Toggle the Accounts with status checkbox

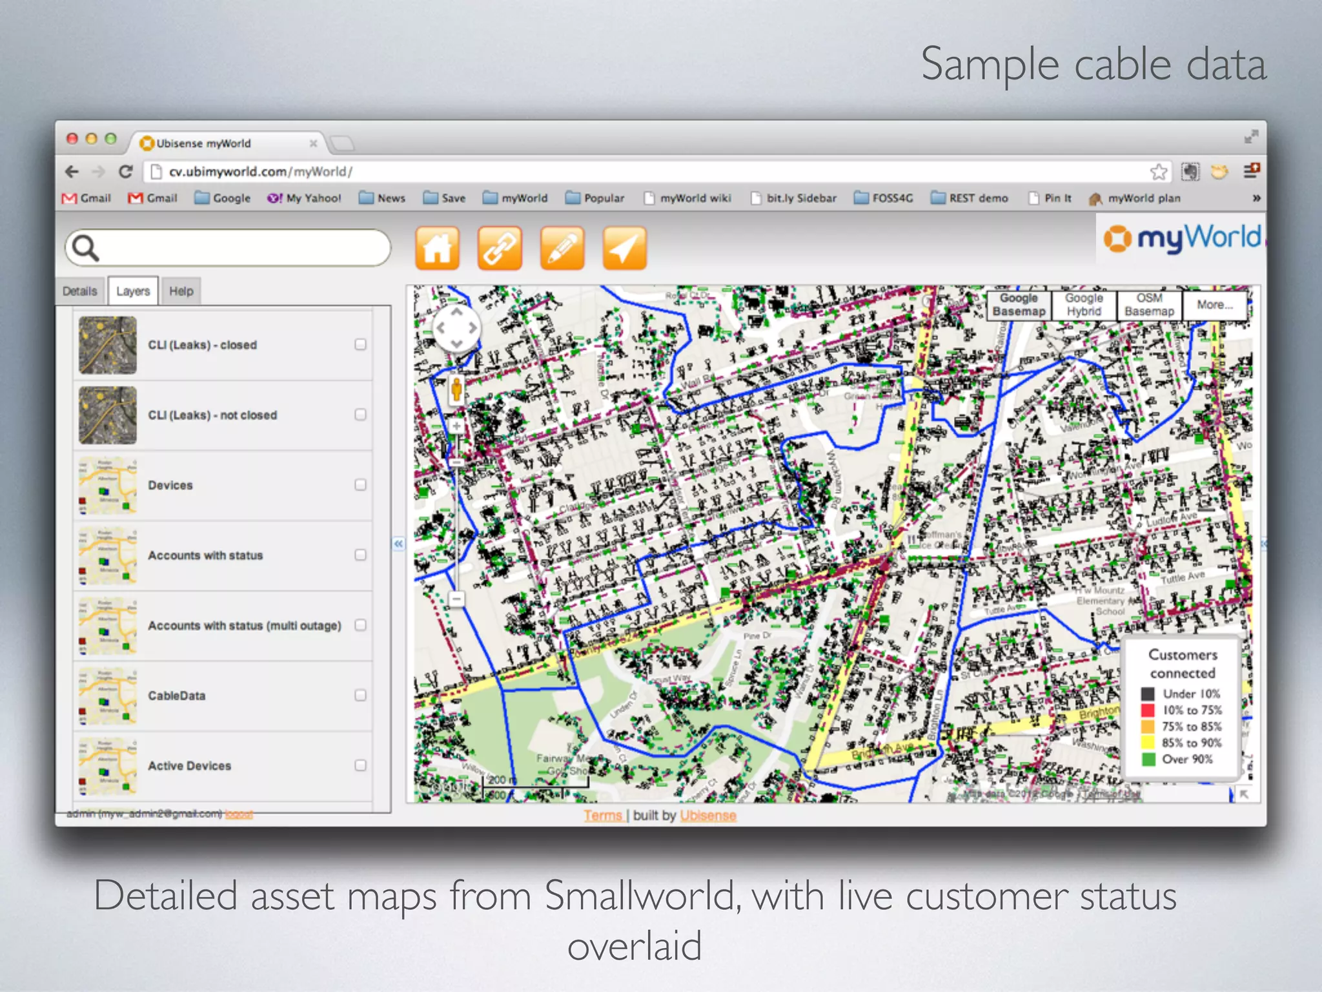(360, 555)
